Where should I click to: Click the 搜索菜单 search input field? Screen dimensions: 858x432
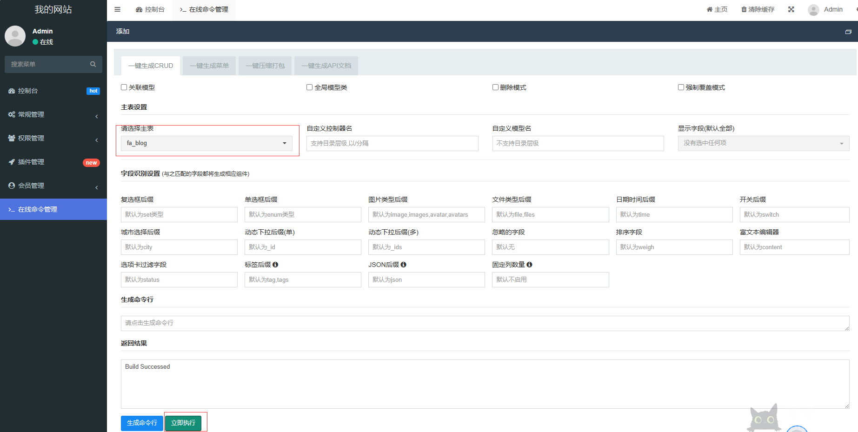[x=47, y=64]
